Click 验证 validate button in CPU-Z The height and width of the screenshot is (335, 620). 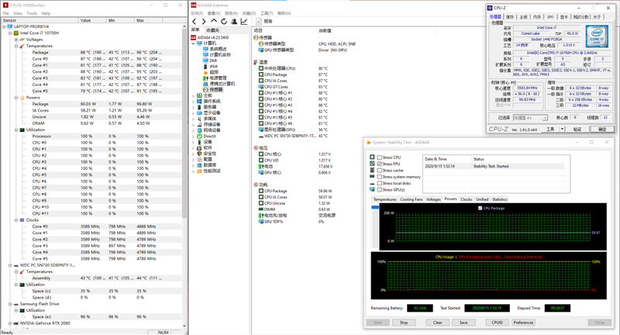click(x=577, y=130)
